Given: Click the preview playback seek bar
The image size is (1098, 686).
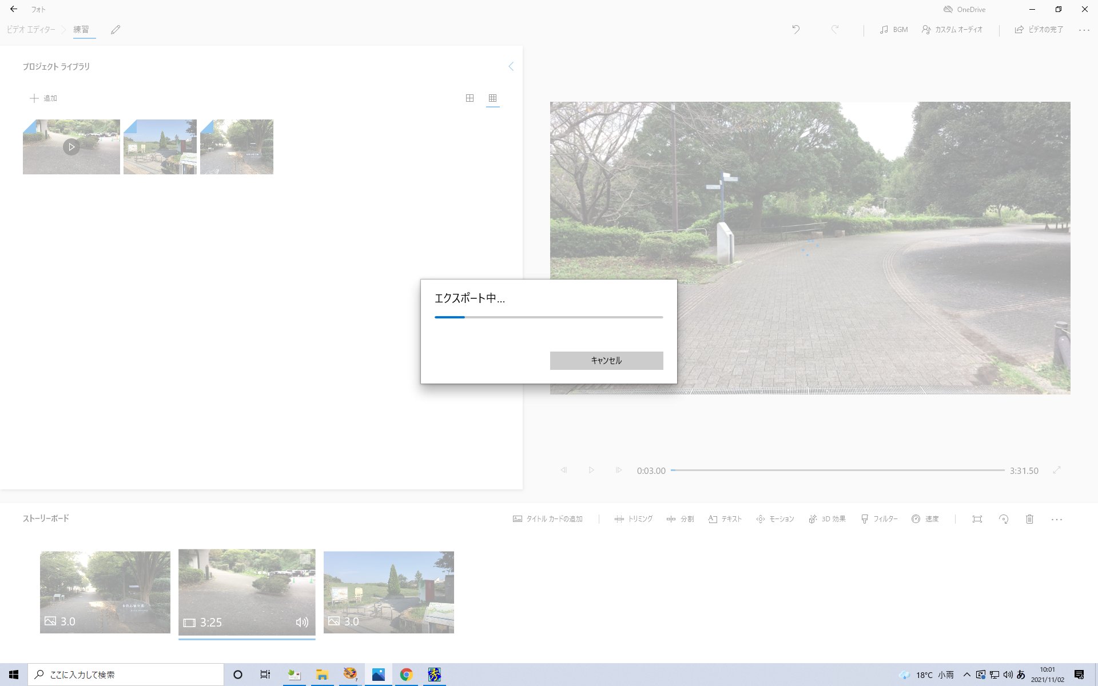Looking at the screenshot, I should (x=838, y=470).
